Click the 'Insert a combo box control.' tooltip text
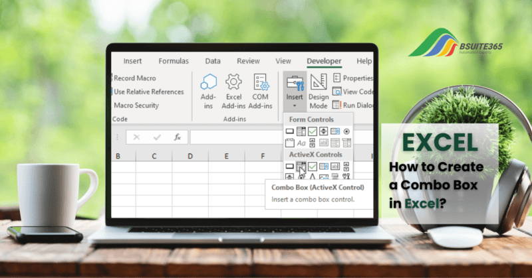Image resolution: width=532 pixels, height=278 pixels. [x=313, y=200]
